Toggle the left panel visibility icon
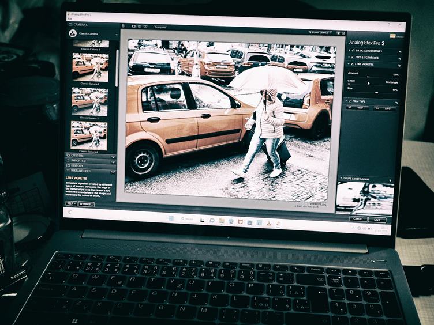This screenshot has width=434, height=325. [124, 26]
